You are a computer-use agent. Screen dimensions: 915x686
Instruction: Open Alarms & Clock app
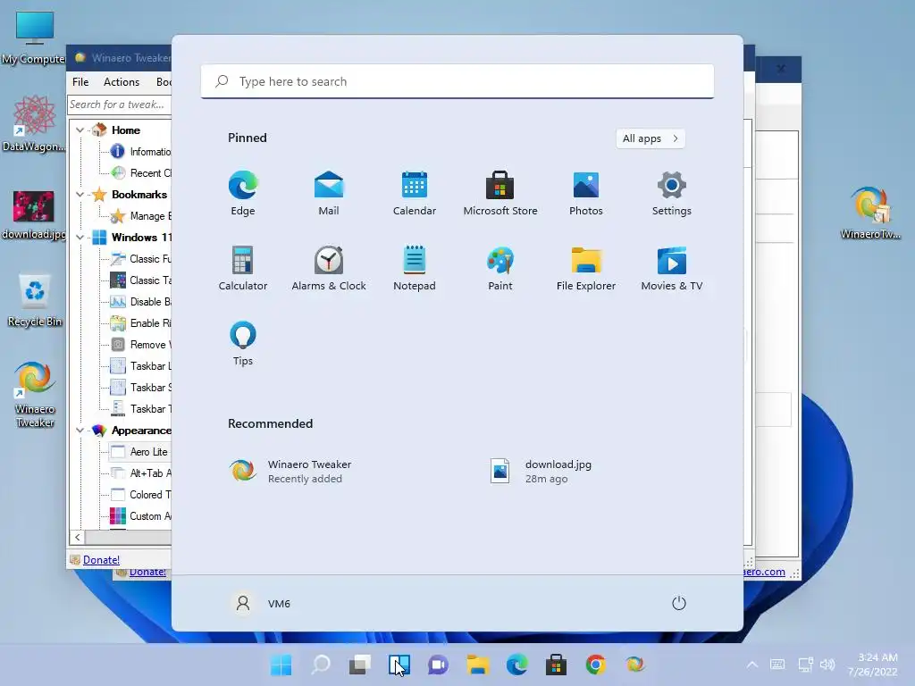pyautogui.click(x=329, y=268)
